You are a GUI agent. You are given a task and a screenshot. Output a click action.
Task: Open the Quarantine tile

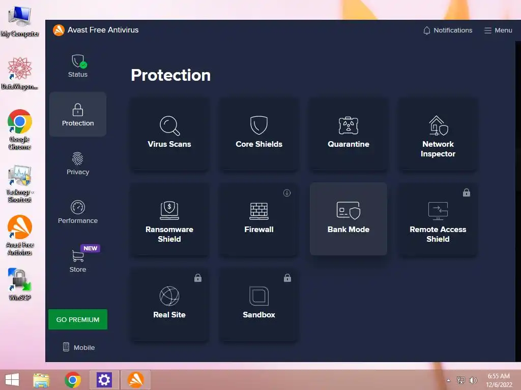(348, 134)
